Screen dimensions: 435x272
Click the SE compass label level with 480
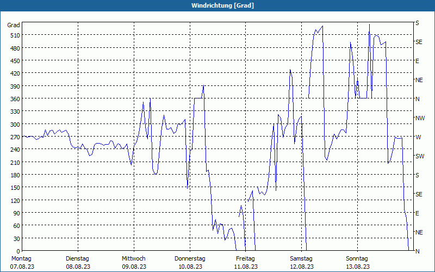click(419, 42)
